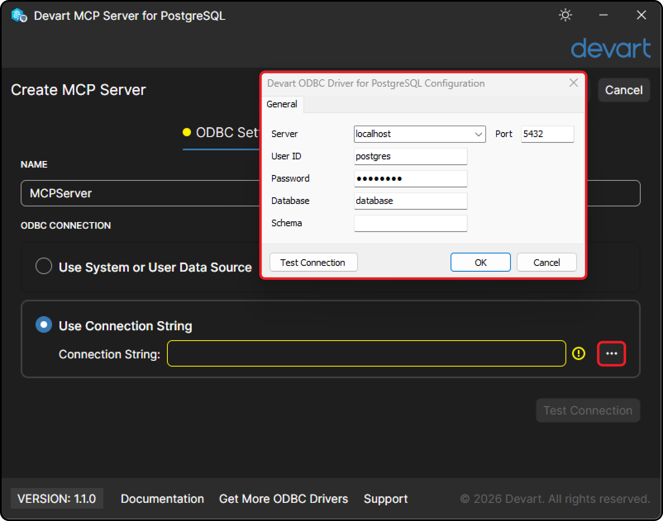Close the Devart MCP Server window
Image resolution: width=663 pixels, height=521 pixels.
[x=641, y=15]
